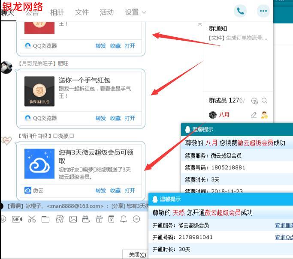
Task: Click 微云超级会员 red link in 天然 popup
Action: 223,213
